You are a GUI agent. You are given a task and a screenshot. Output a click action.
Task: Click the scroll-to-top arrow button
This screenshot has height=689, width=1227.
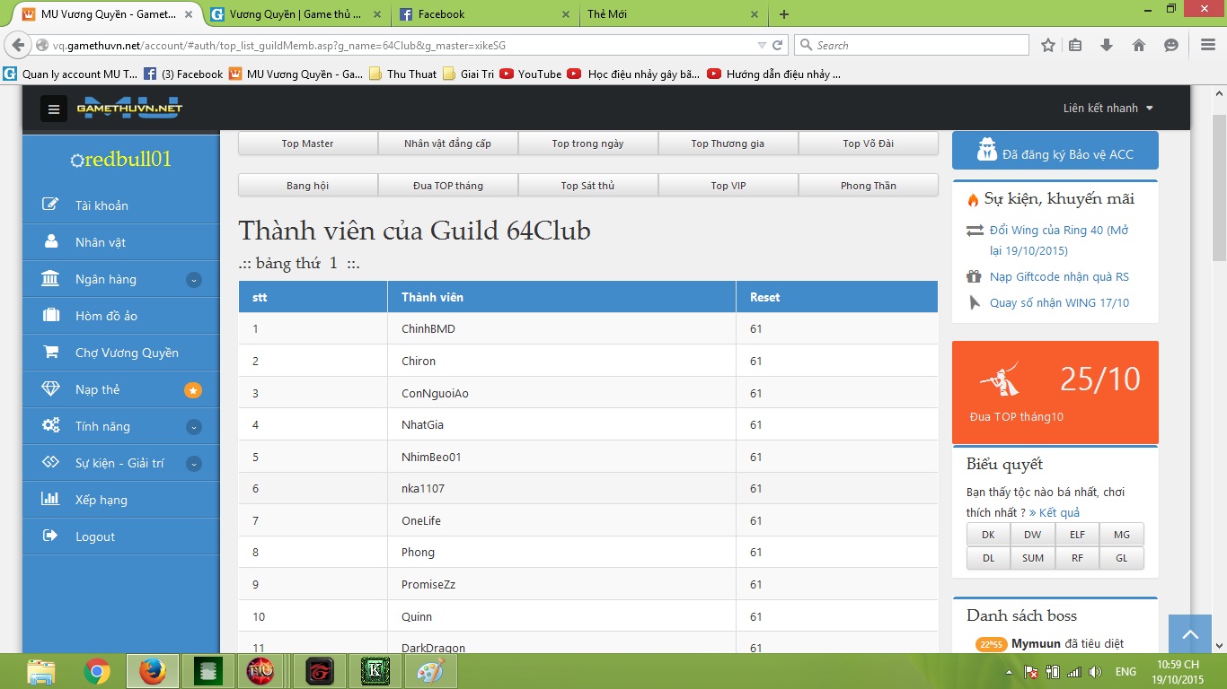(1190, 635)
